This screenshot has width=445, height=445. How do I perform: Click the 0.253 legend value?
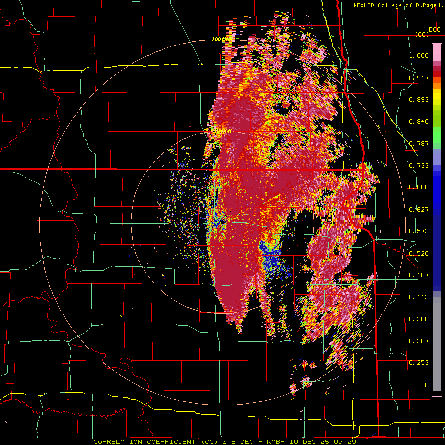(419, 363)
